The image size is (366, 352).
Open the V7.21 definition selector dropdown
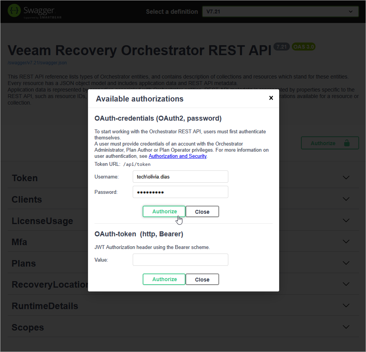(280, 11)
